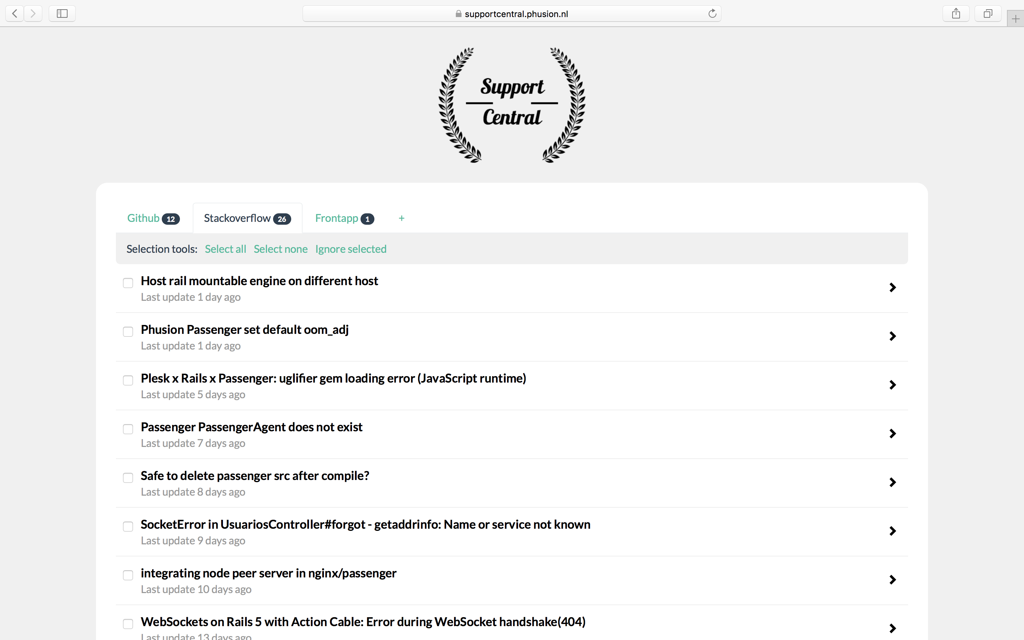Viewport: 1024px width, 640px height.
Task: Expand the 'WebSockets on Rails 5' chevron
Action: (892, 628)
